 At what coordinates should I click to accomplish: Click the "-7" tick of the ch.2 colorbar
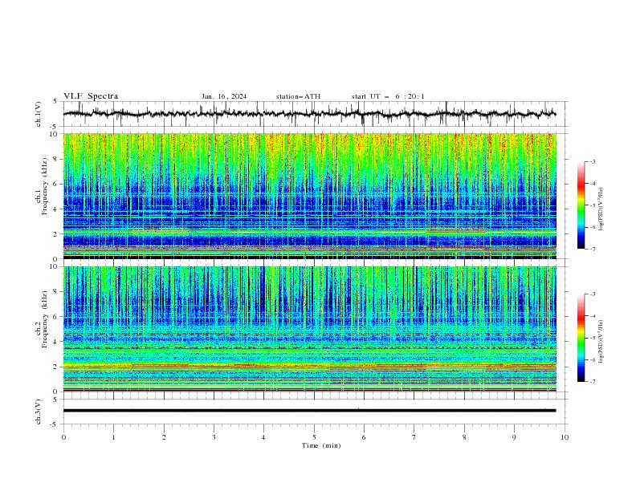pos(593,382)
